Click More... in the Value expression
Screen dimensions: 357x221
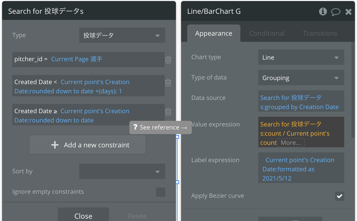point(291,143)
